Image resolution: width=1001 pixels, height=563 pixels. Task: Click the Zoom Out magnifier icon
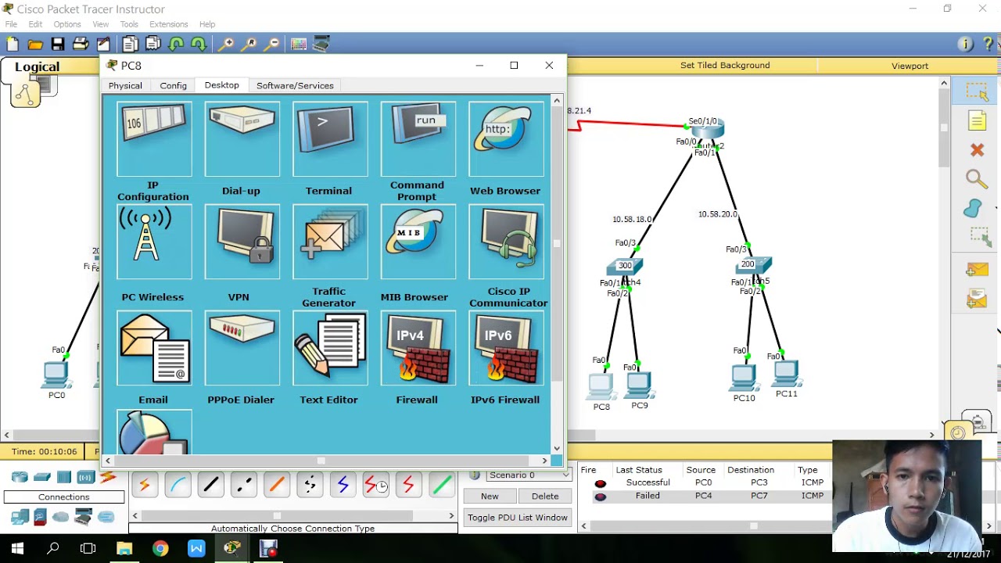pos(273,45)
